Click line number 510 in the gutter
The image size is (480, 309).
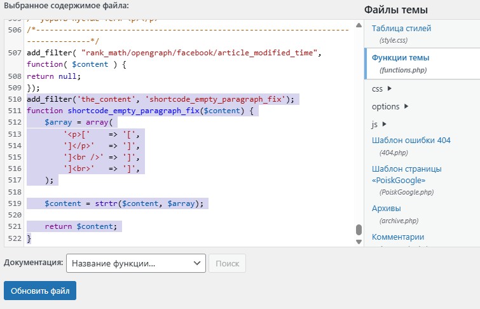pos(15,100)
